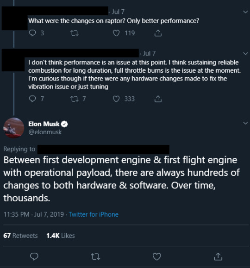This screenshot has width=250, height=268.
Task: Retweet the raptor changes question tweet
Action: 75,33
